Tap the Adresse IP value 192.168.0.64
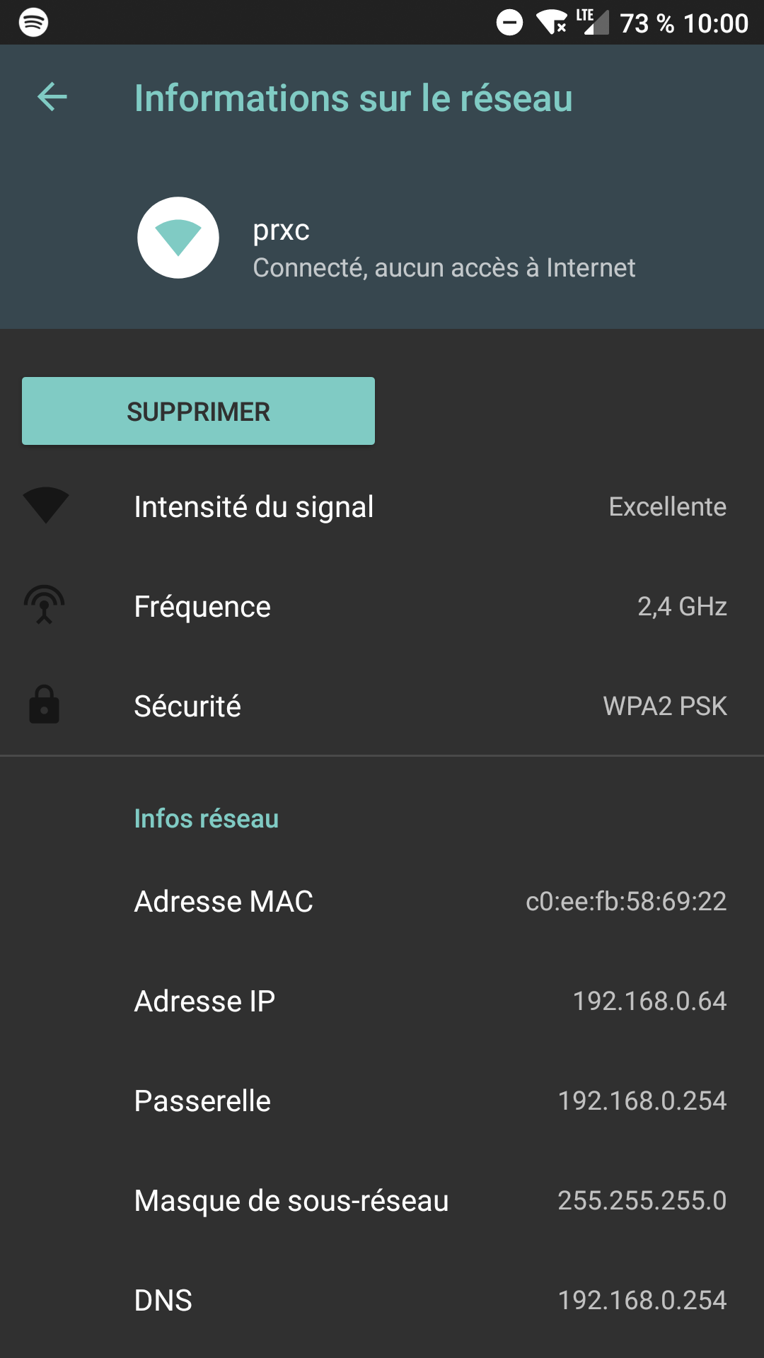 coord(649,1001)
